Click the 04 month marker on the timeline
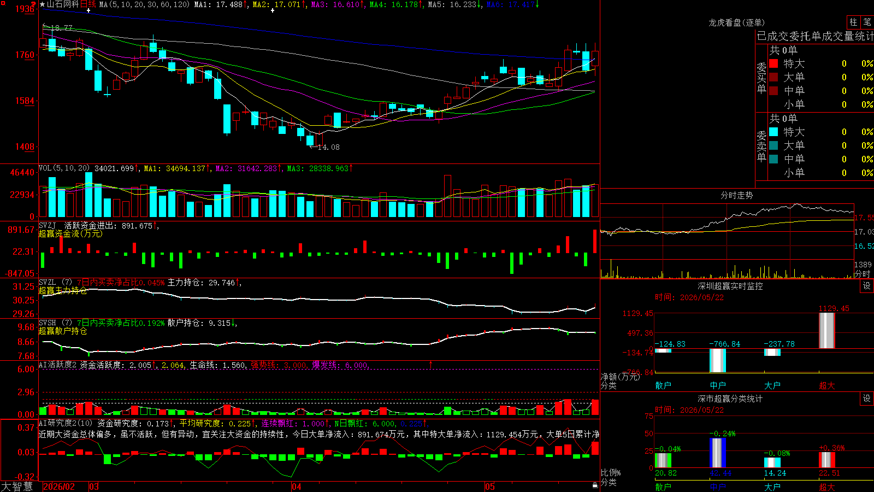Image resolution: width=874 pixels, height=492 pixels. [x=297, y=487]
